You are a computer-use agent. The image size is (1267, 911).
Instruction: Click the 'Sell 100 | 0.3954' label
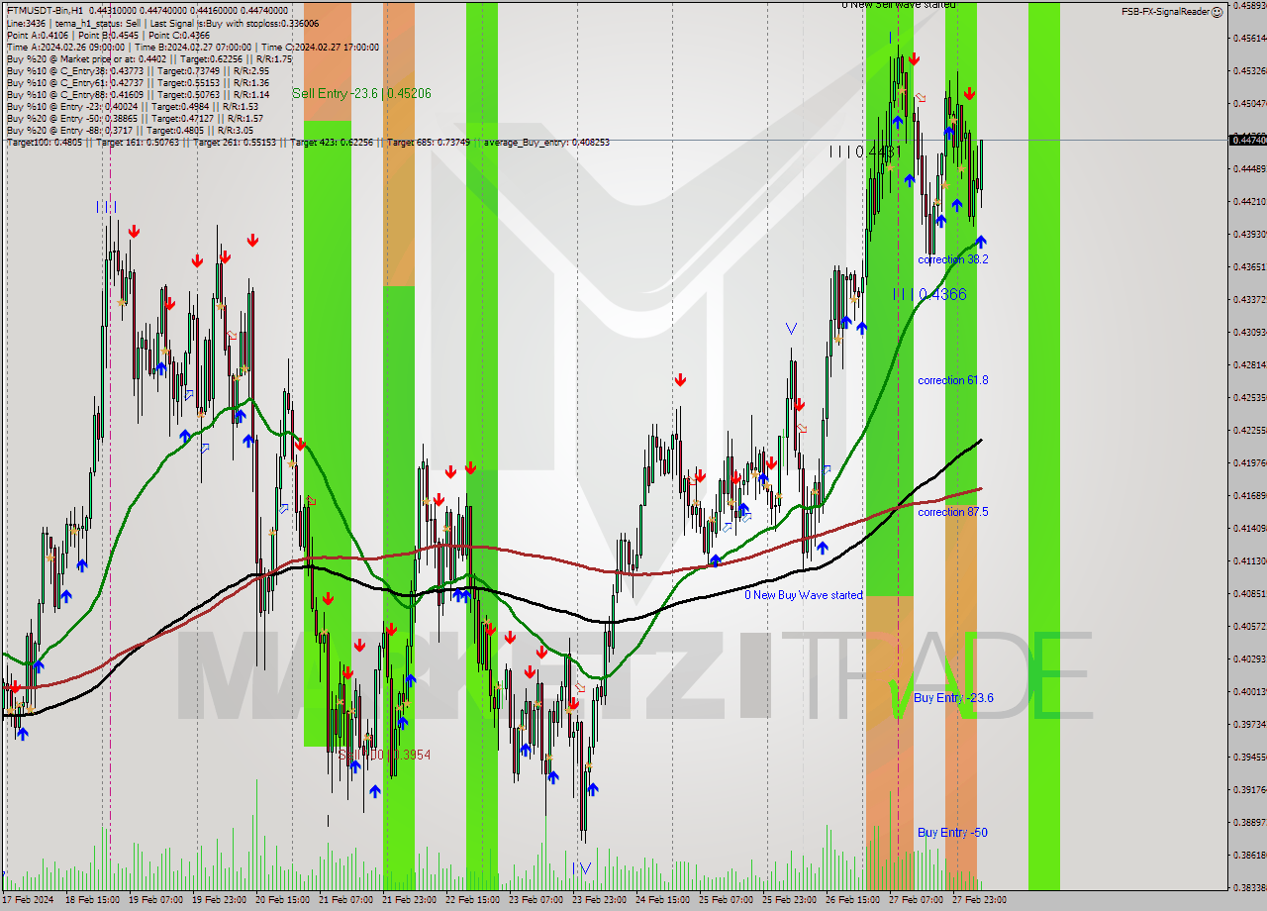(385, 755)
